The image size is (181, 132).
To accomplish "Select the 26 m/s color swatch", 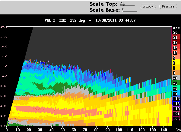I will pyautogui.click(x=176, y=32).
